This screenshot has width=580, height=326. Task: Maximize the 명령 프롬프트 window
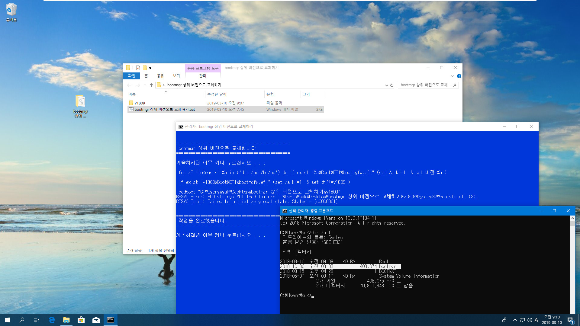(x=554, y=211)
